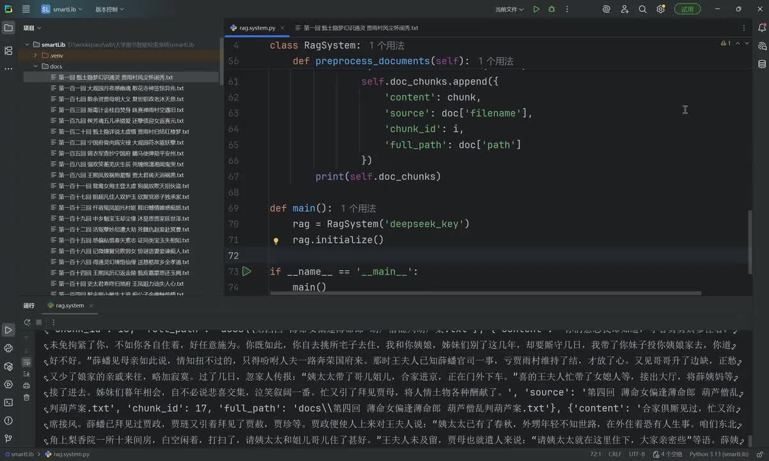769x461 pixels.
Task: Click the warning count indicator in editor
Action: (725, 44)
